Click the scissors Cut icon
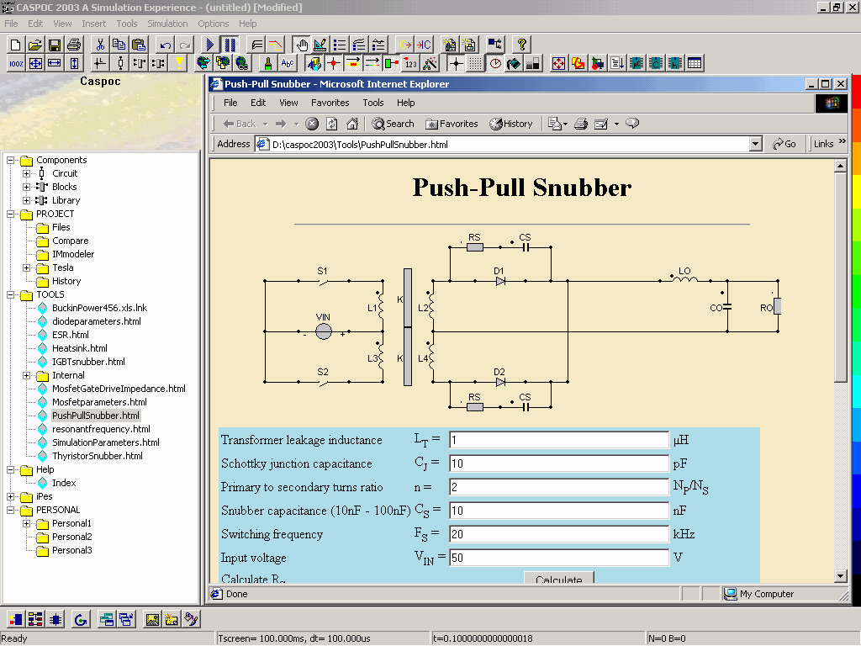This screenshot has width=861, height=646. pos(100,45)
